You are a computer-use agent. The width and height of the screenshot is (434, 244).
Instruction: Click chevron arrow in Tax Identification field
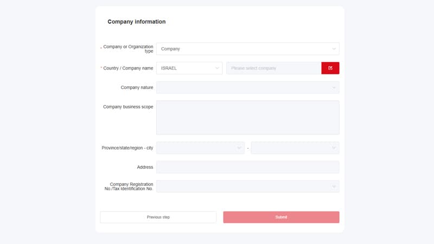click(x=334, y=187)
